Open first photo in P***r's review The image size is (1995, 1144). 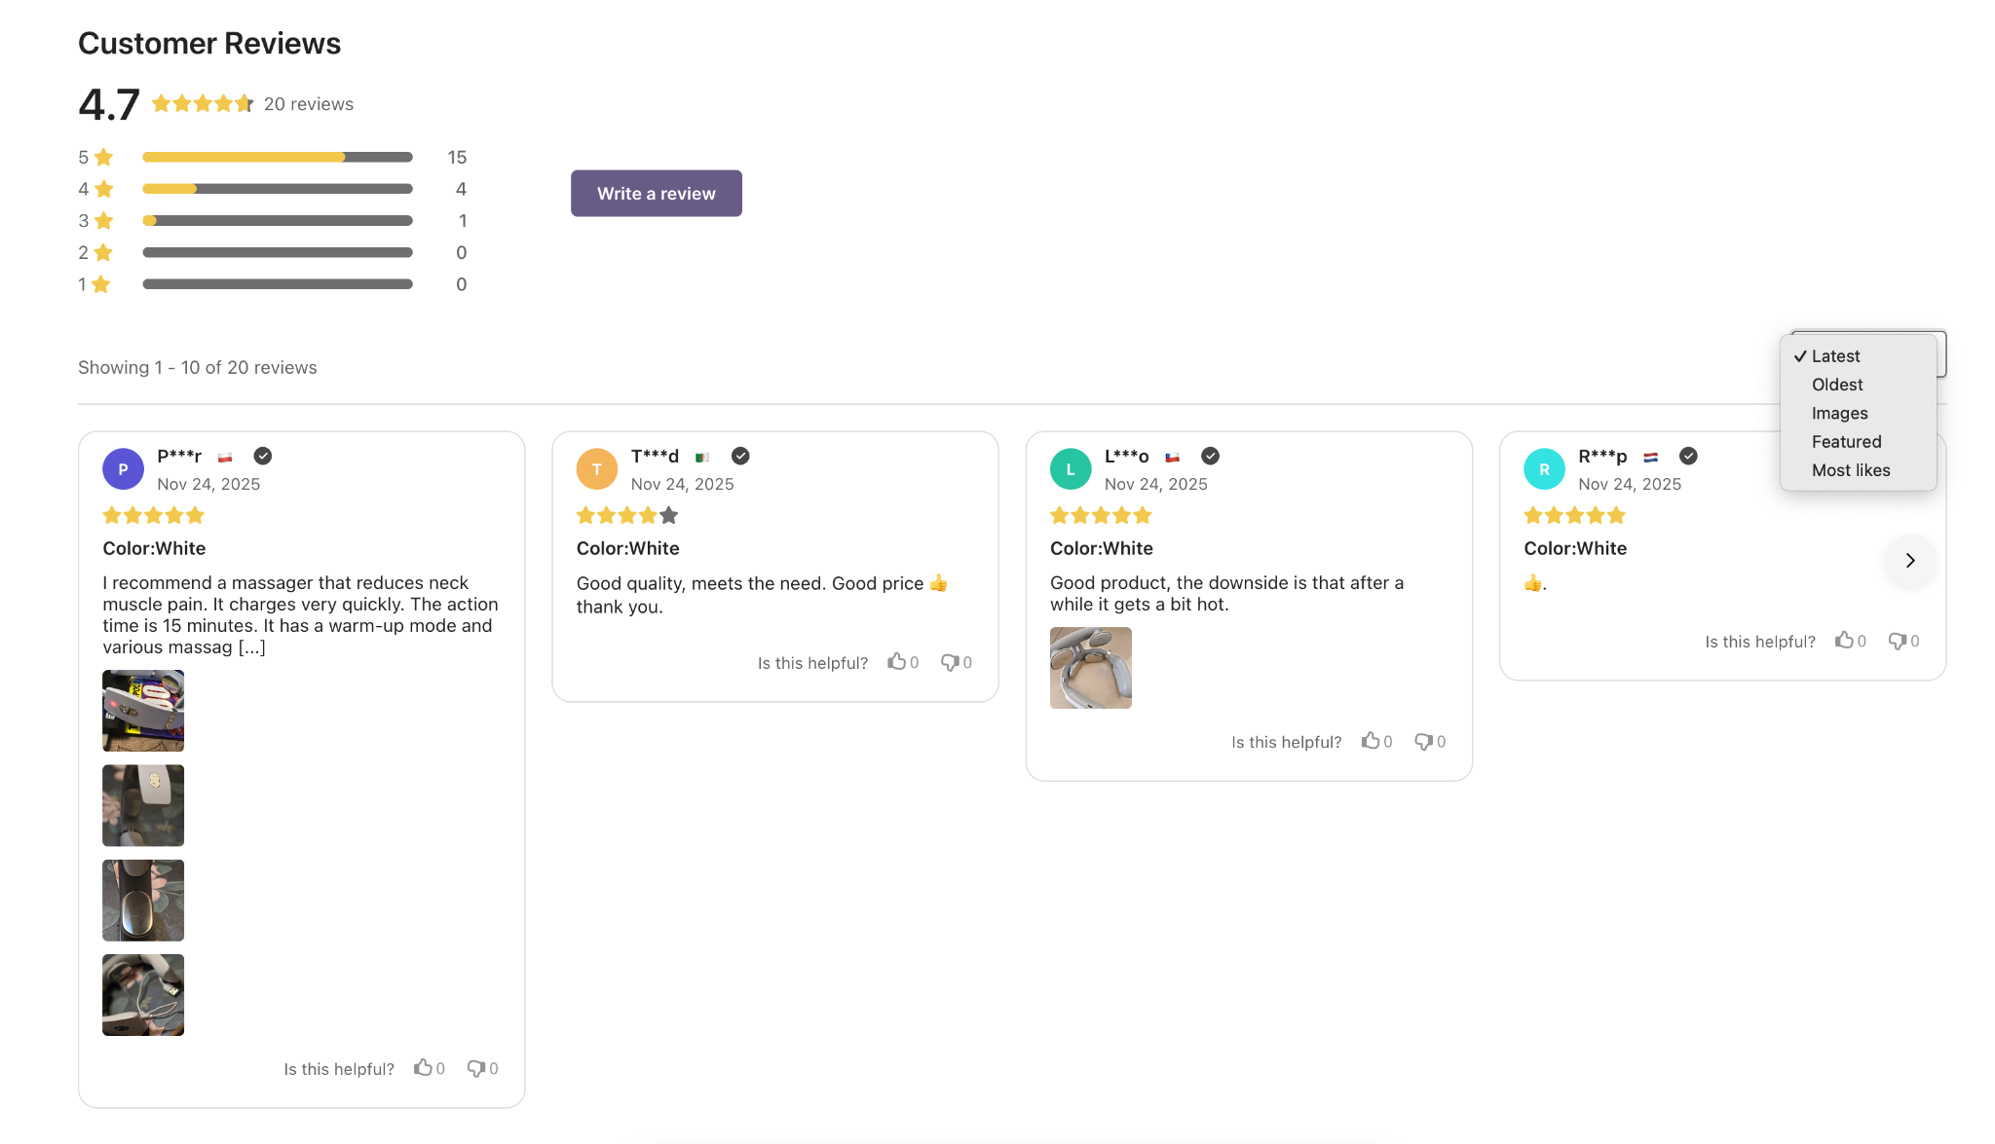pyautogui.click(x=143, y=711)
